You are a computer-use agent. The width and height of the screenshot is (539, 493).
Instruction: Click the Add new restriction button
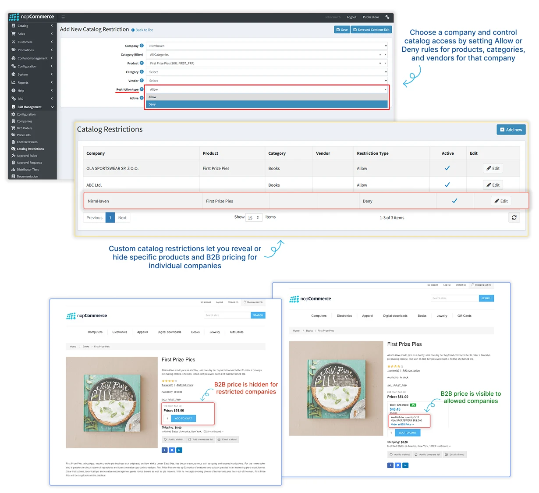(511, 130)
